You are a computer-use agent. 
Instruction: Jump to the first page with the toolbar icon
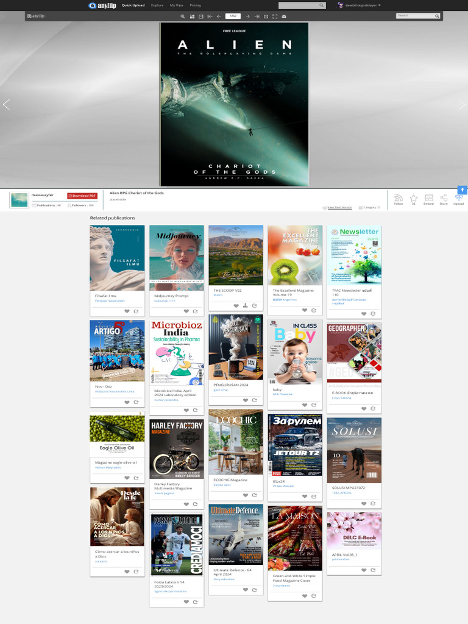click(x=210, y=16)
